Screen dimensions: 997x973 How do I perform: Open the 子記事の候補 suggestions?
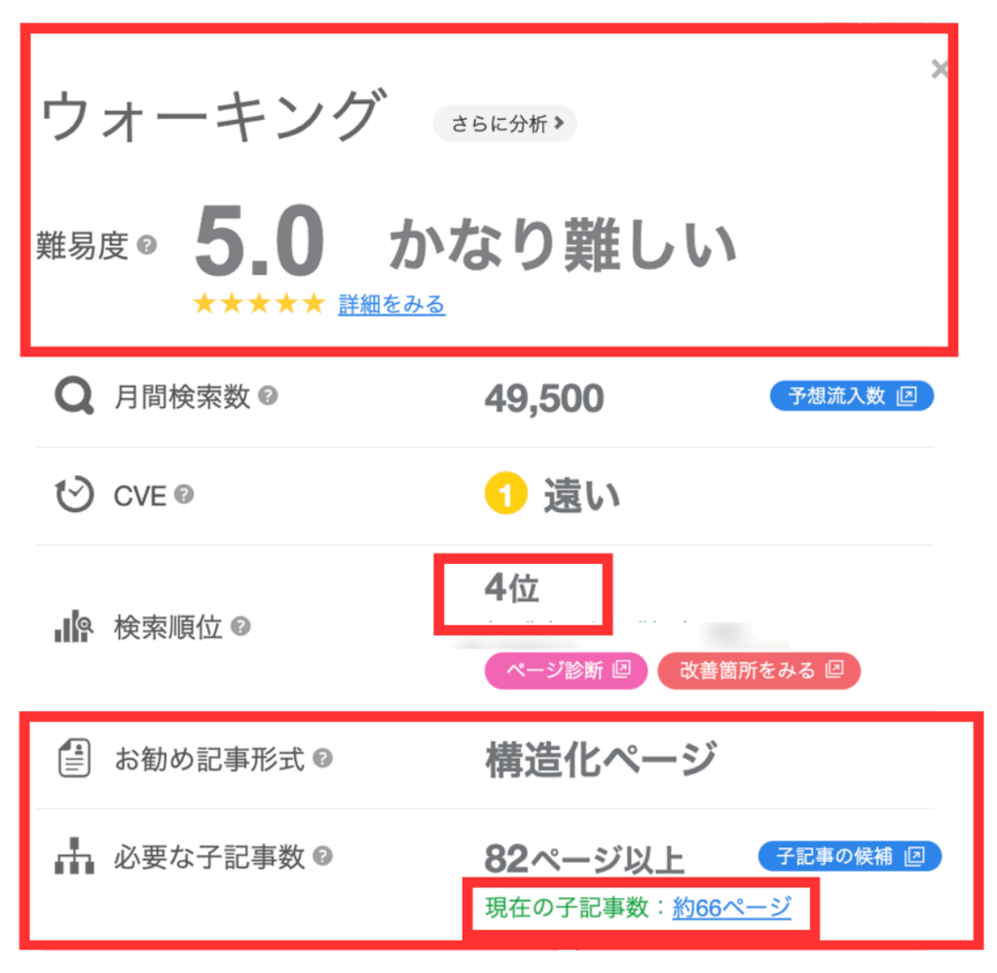[849, 856]
